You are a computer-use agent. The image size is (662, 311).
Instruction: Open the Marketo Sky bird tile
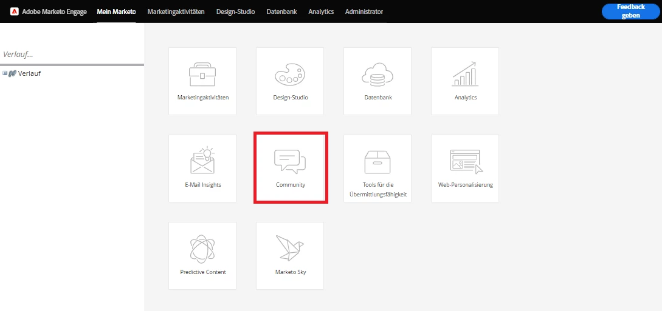290,256
